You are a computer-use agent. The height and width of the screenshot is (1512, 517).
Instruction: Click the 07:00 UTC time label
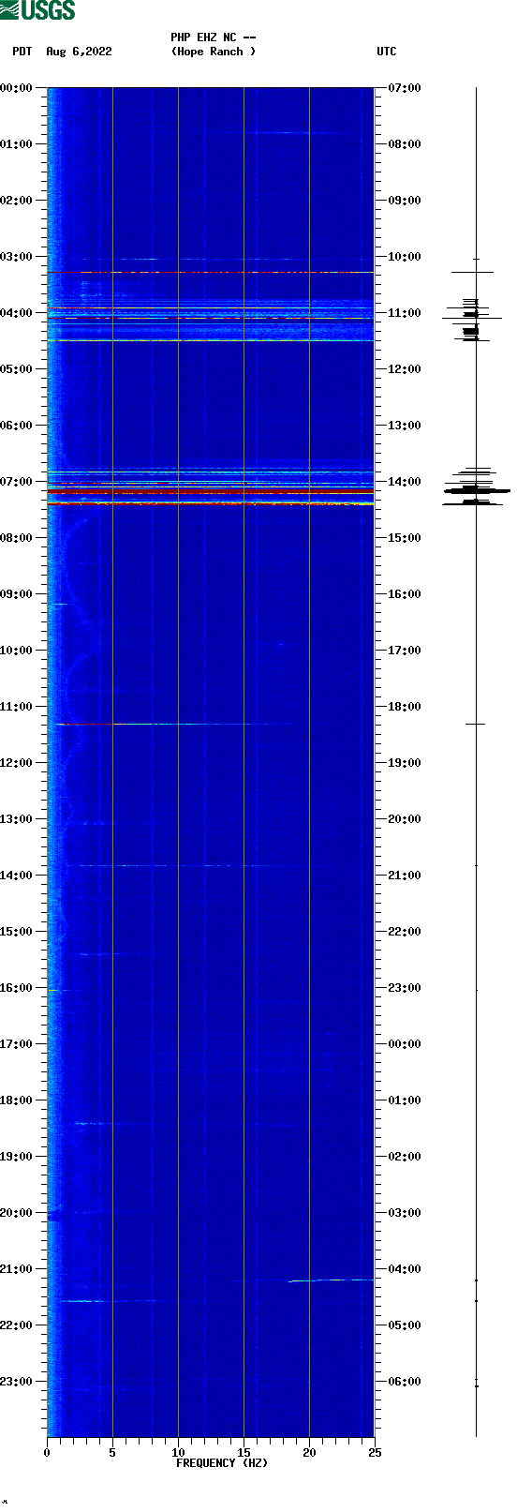coord(405,87)
